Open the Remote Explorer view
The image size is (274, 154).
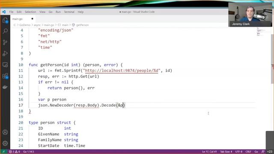tap(5, 65)
